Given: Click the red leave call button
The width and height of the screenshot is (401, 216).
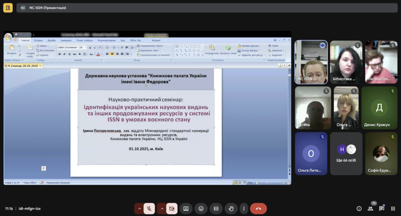Looking at the screenshot, I should click(x=258, y=209).
